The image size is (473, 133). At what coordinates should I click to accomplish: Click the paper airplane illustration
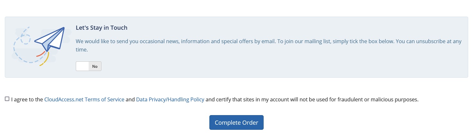click(50, 39)
